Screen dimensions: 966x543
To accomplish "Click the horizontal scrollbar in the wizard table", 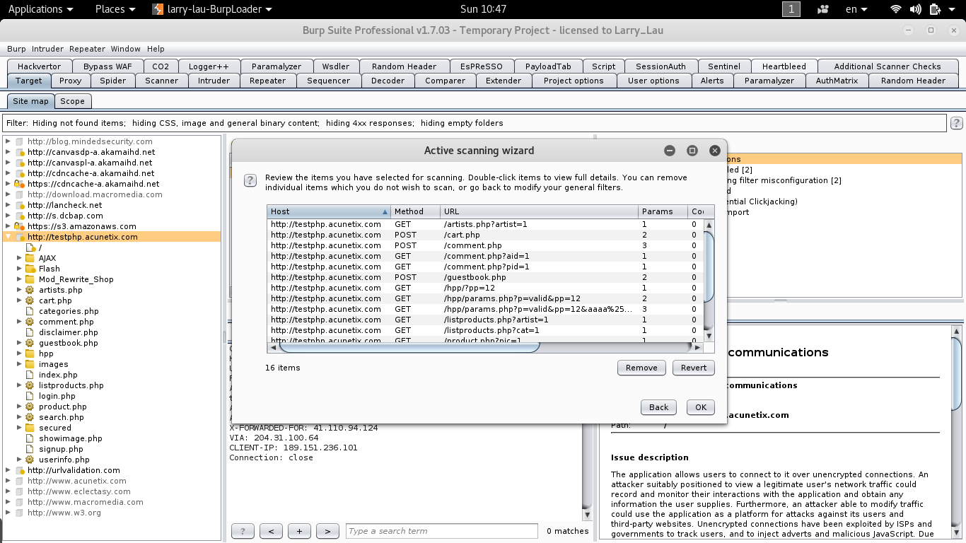I will pyautogui.click(x=409, y=347).
